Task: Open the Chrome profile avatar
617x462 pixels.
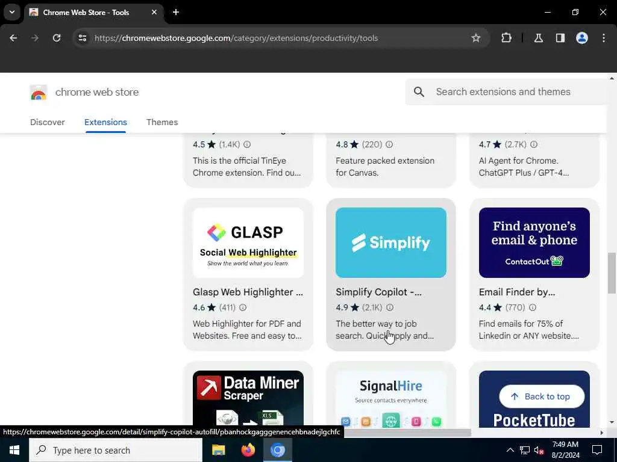Action: pos(582,38)
